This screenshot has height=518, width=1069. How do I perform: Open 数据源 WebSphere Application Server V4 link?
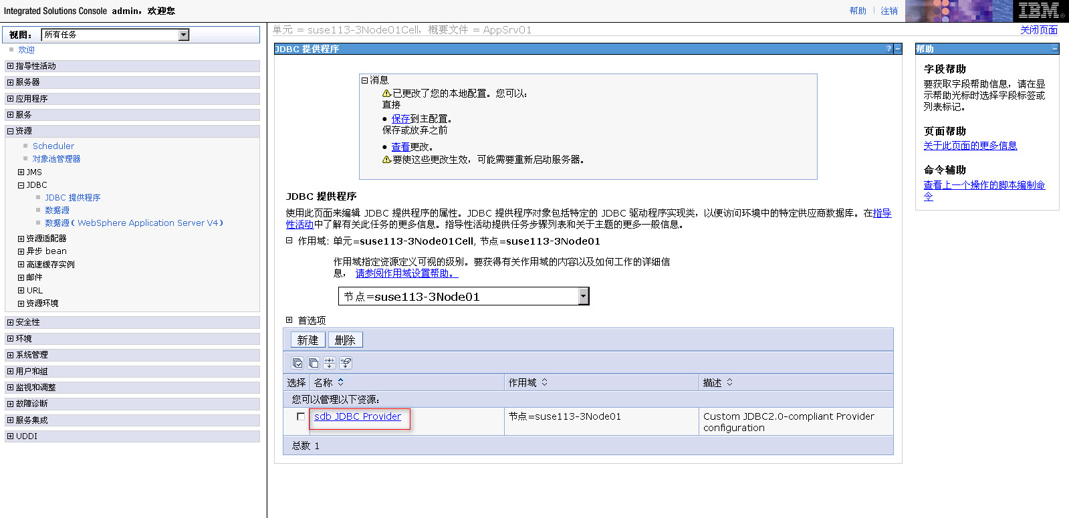134,223
